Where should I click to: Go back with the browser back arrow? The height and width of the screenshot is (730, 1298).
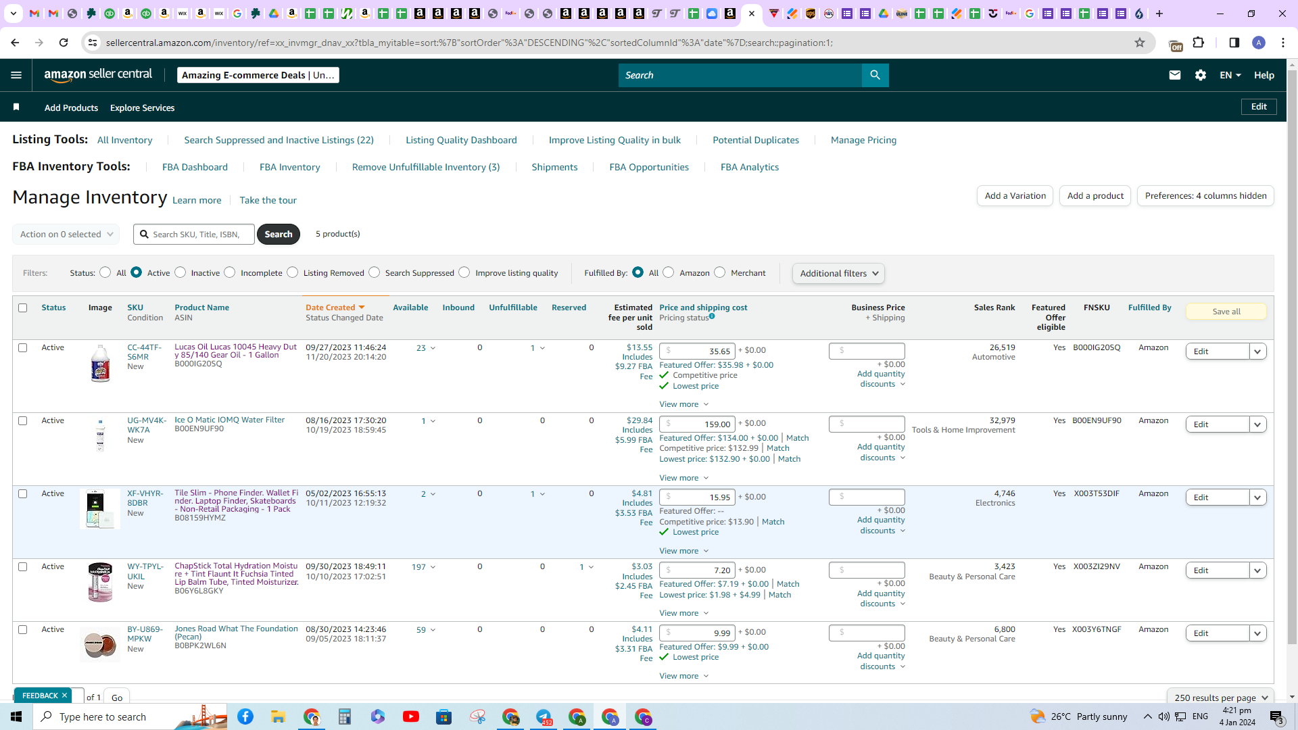[x=15, y=43]
